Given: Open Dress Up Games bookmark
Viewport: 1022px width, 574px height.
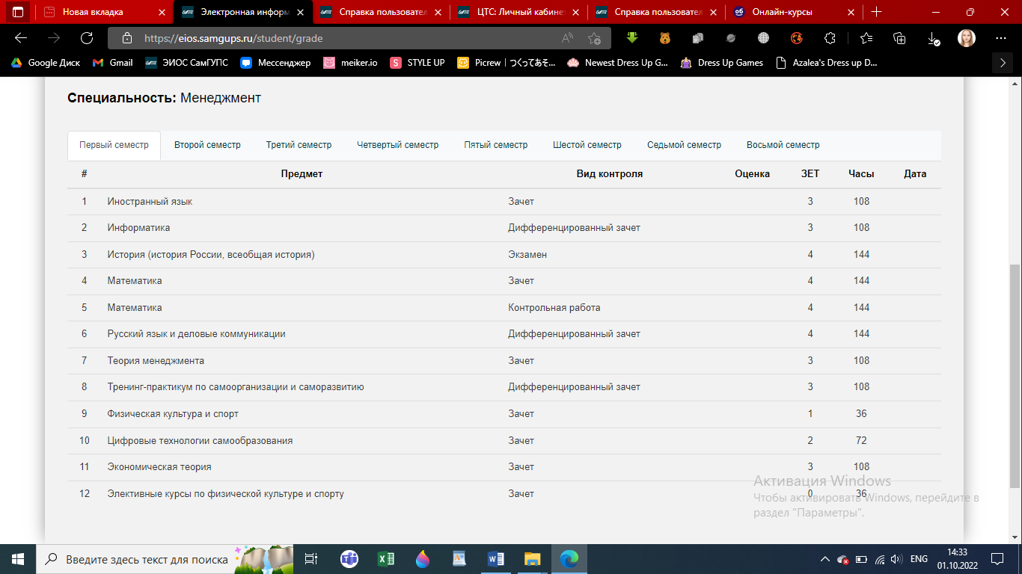Looking at the screenshot, I should click(x=722, y=63).
